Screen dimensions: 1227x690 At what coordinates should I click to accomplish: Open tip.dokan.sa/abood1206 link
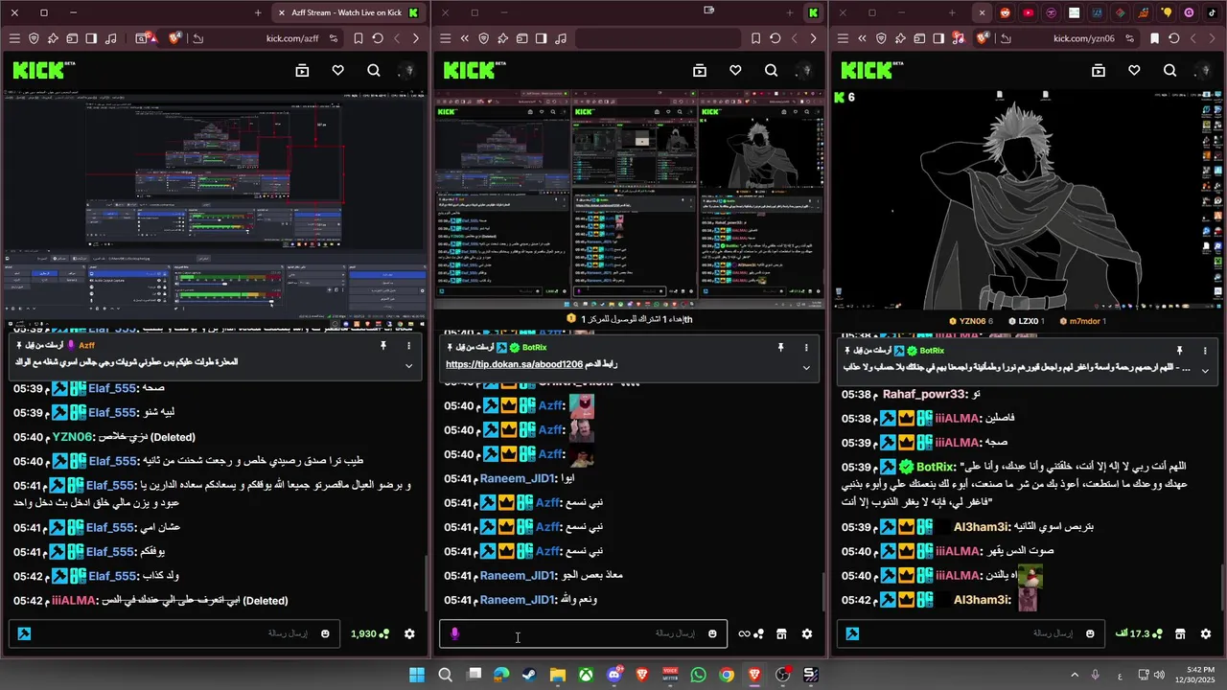point(514,365)
